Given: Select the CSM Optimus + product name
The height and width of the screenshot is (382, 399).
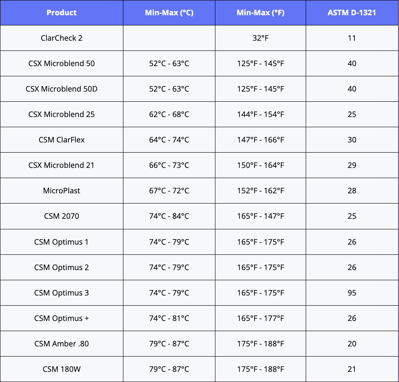Looking at the screenshot, I should click(61, 318).
